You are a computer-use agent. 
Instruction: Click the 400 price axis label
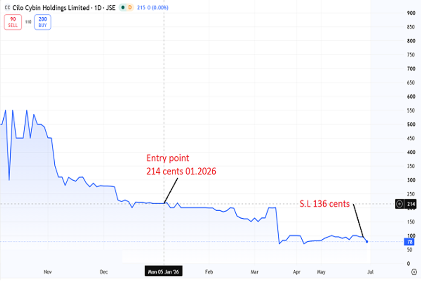tap(411, 152)
